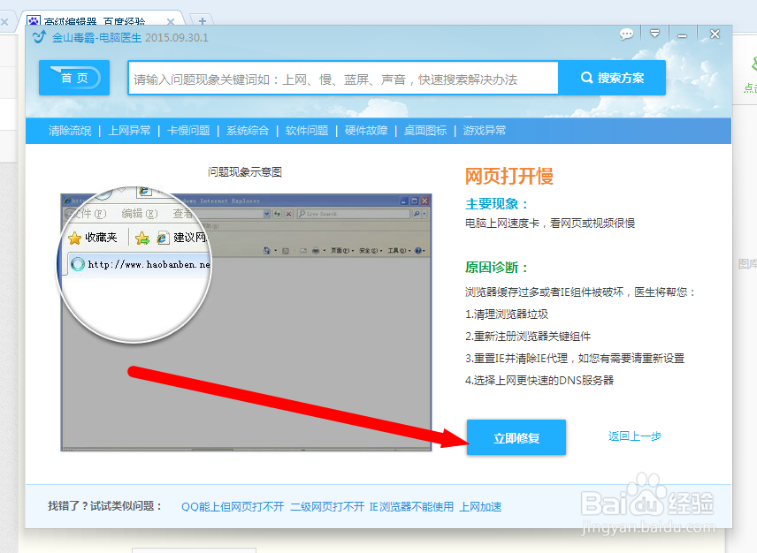Click the 4.选择上网更快速的DNS服务器 text line
757x553 pixels.
click(539, 381)
